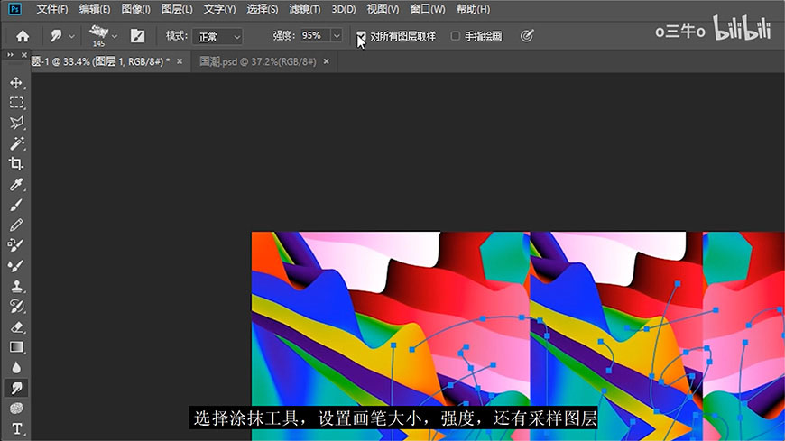Select the Eraser tool

pyautogui.click(x=16, y=326)
